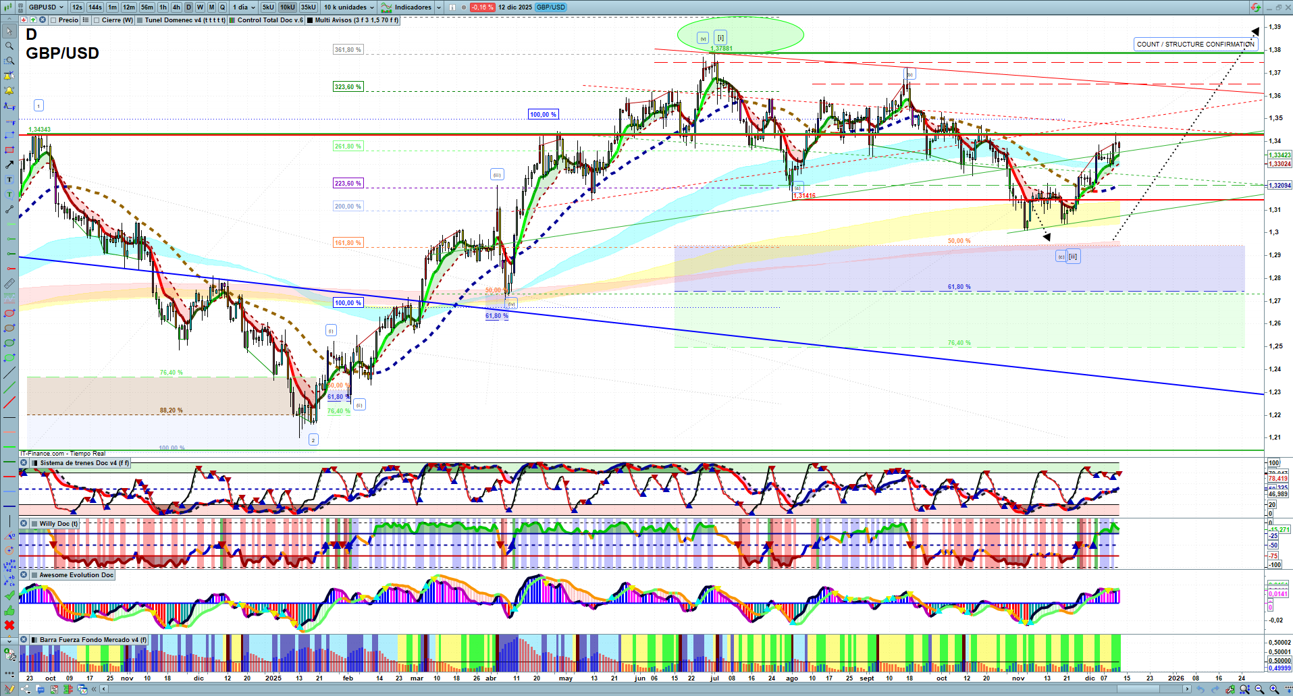Select the red trend line tool
The height and width of the screenshot is (696, 1293).
[x=9, y=402]
